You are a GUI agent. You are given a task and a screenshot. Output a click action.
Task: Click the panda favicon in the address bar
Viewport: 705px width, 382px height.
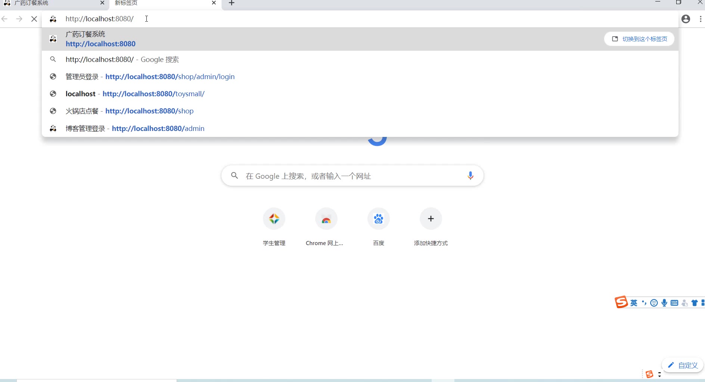click(53, 19)
